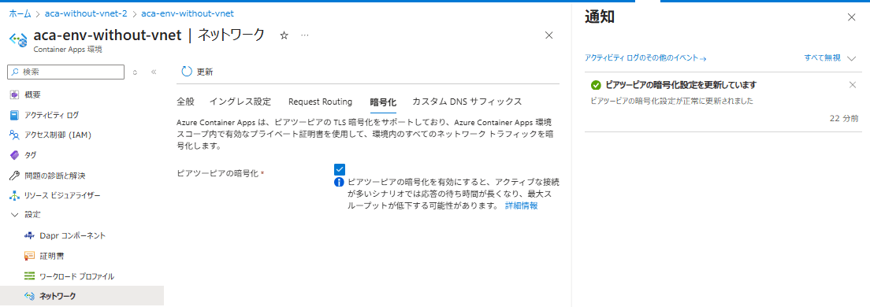870x307 pixels.
Task: Open the カスタム DNS サフィックス tab
Action: 467,102
